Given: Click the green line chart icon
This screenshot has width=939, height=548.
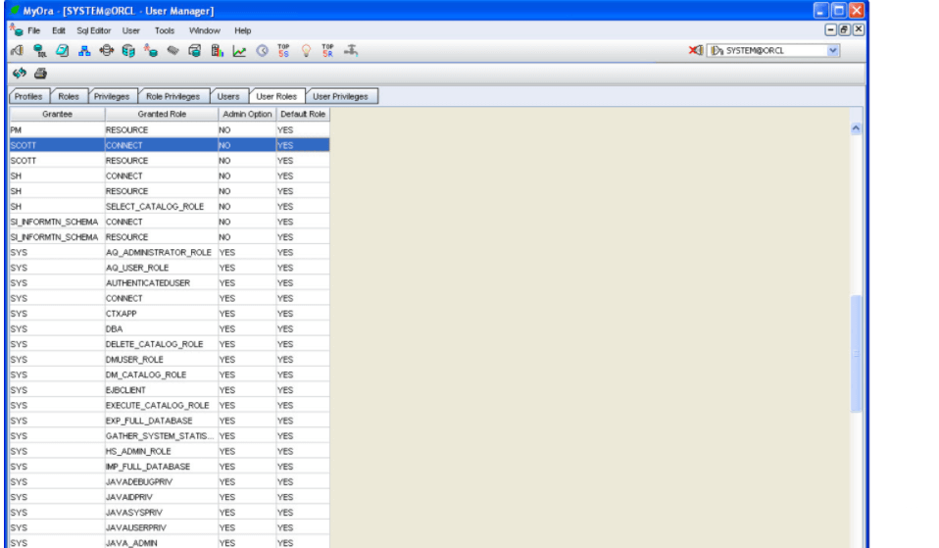Looking at the screenshot, I should coord(239,51).
